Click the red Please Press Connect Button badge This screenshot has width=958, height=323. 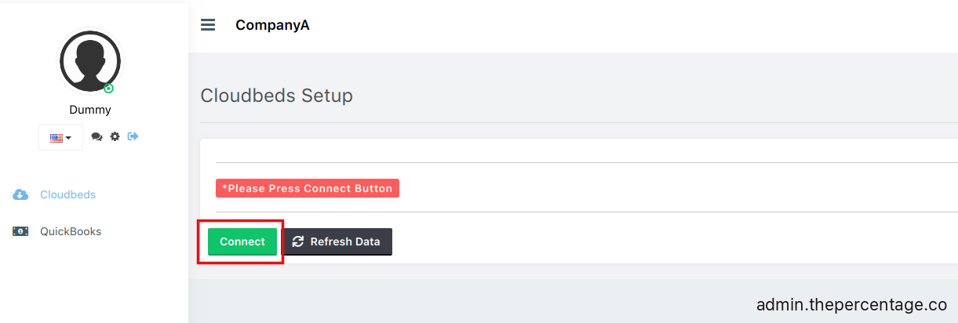tap(308, 188)
